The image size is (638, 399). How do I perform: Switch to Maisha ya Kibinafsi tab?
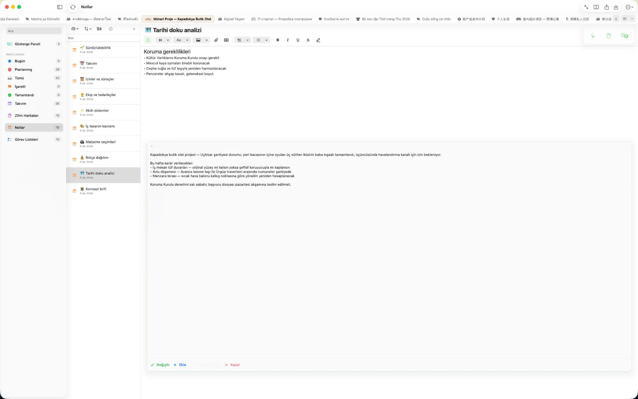click(43, 19)
